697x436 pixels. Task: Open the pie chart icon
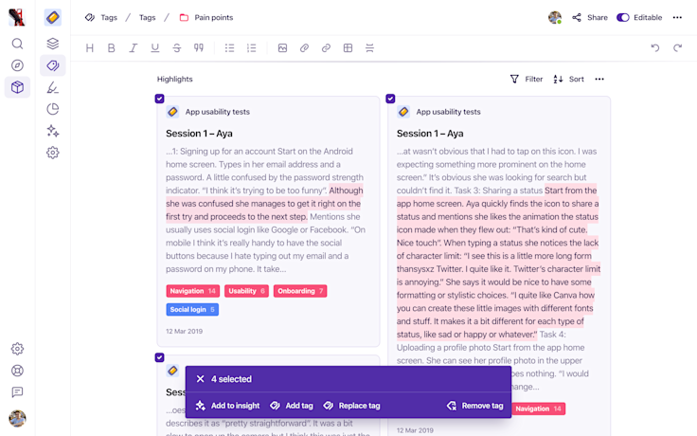pyautogui.click(x=52, y=109)
